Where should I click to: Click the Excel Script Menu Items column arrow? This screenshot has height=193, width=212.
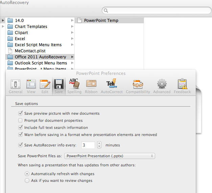(x=72, y=45)
